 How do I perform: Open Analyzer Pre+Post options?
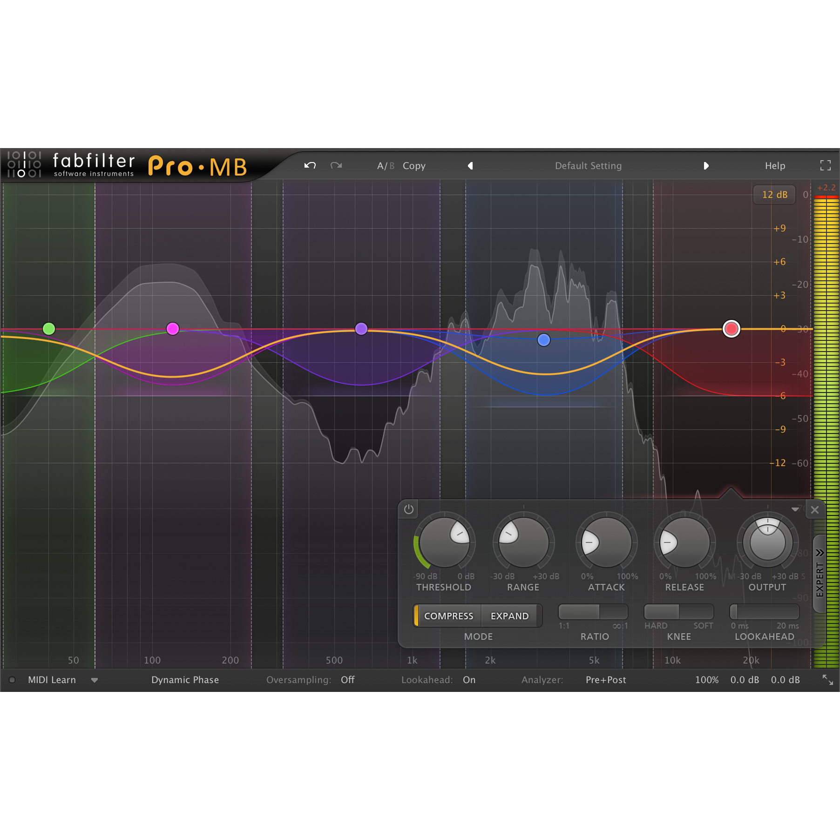point(606,680)
